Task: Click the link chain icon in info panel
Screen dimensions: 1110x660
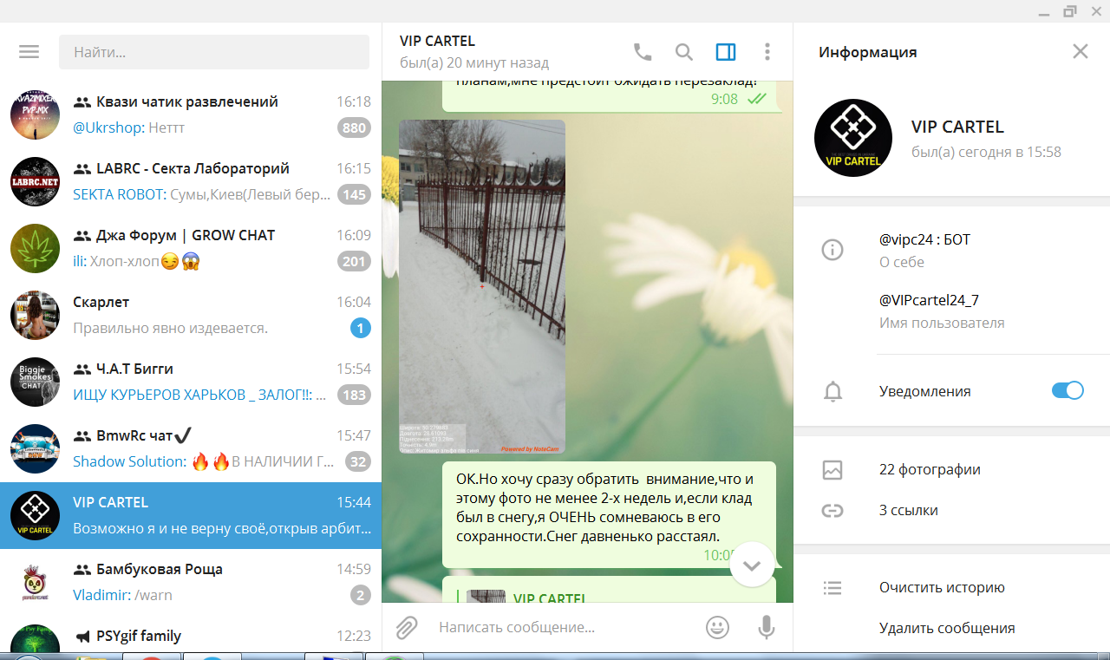Action: click(832, 511)
